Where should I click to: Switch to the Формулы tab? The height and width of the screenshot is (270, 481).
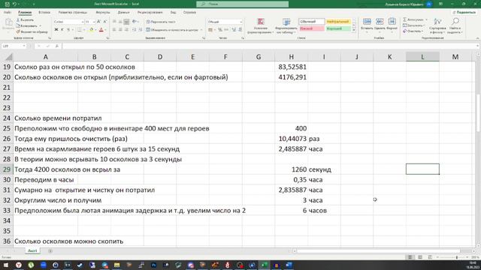pos(102,13)
